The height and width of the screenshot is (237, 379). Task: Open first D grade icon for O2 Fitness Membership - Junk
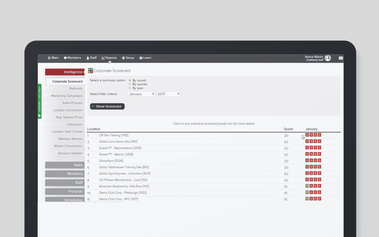click(307, 180)
